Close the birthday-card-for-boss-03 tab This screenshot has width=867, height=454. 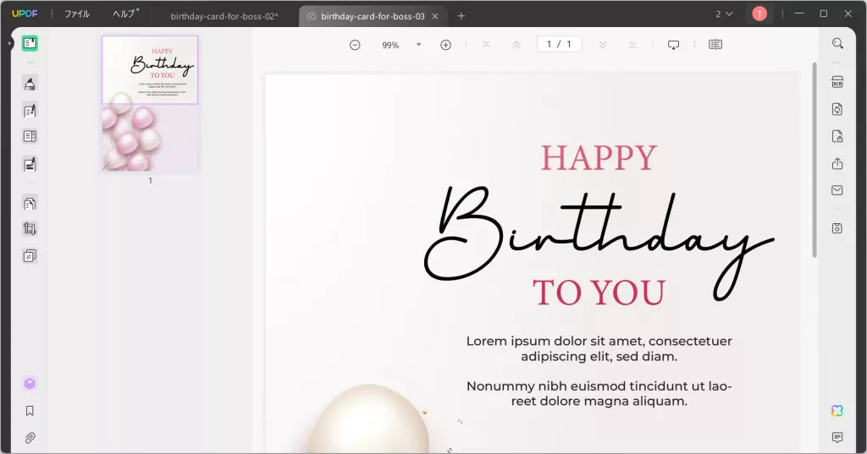click(435, 16)
